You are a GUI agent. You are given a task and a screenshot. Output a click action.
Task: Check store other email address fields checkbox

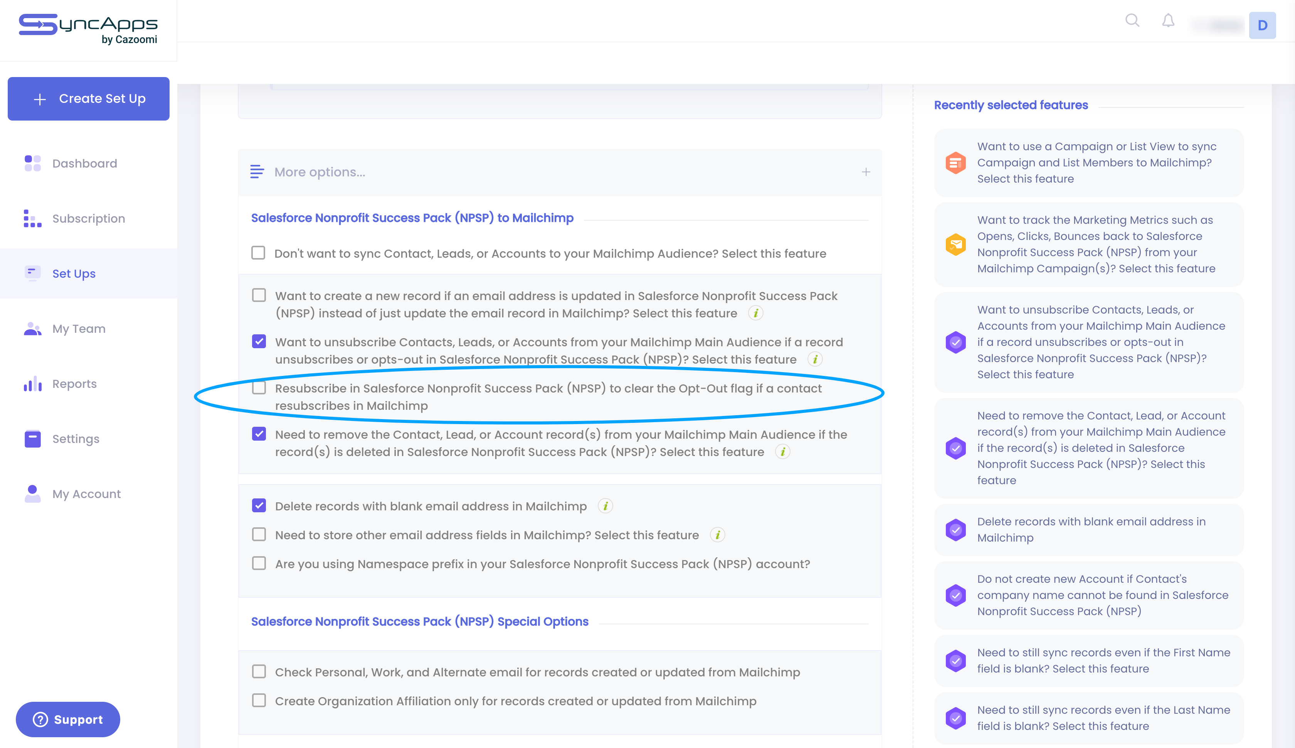pyautogui.click(x=259, y=534)
